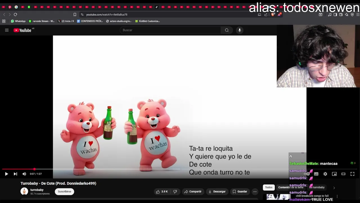This screenshot has width=360, height=203.
Task: Bookmark this page with the bookmark icon
Action: [x=75, y=15]
